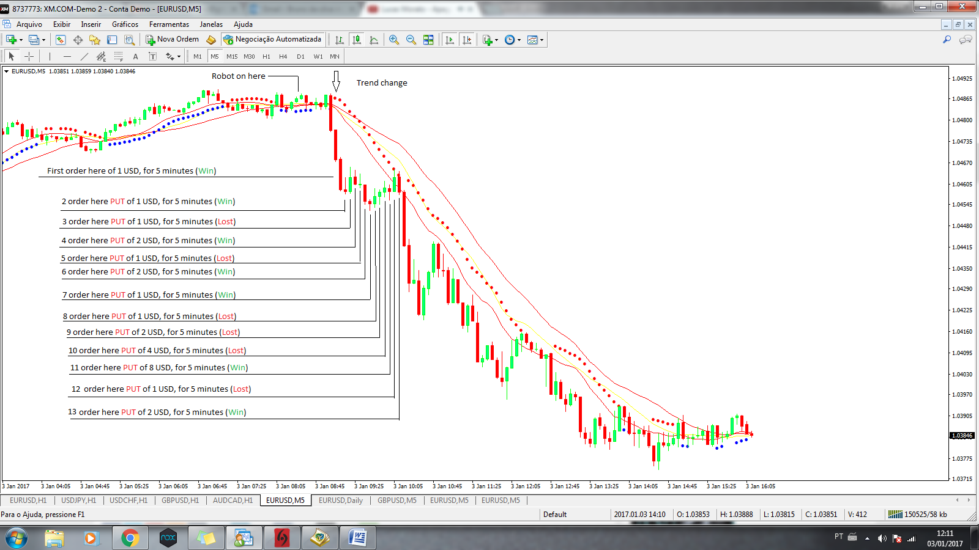Switch to M15 timeframe
979x550 pixels.
tap(232, 56)
